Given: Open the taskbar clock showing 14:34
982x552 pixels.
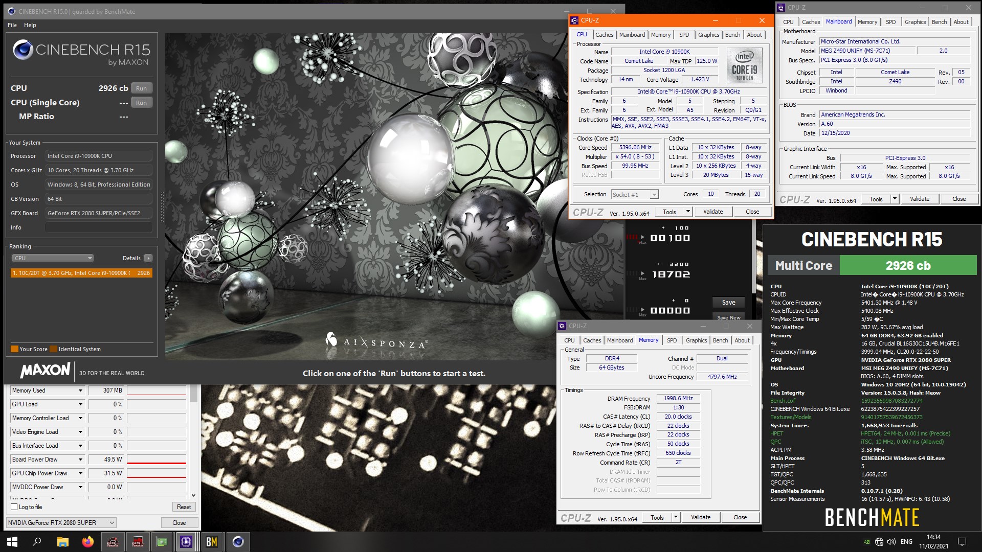Looking at the screenshot, I should coord(933,542).
